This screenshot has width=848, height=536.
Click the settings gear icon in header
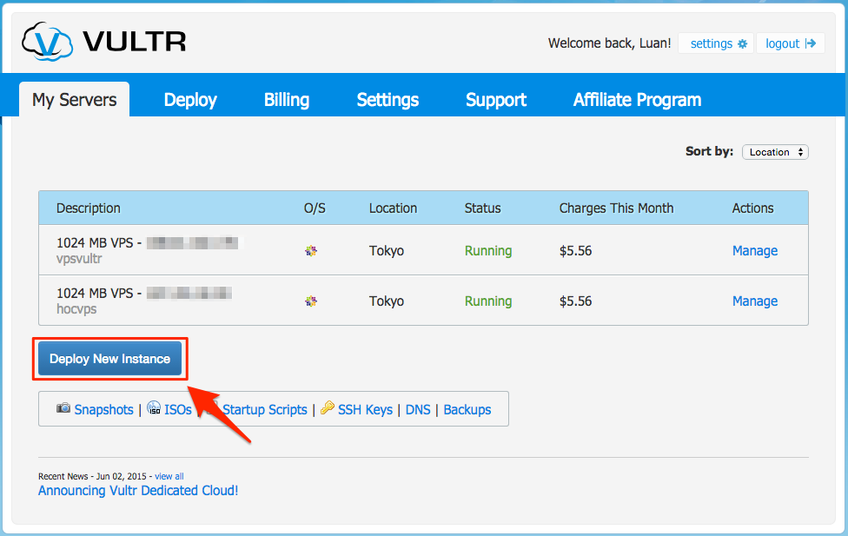pyautogui.click(x=742, y=43)
